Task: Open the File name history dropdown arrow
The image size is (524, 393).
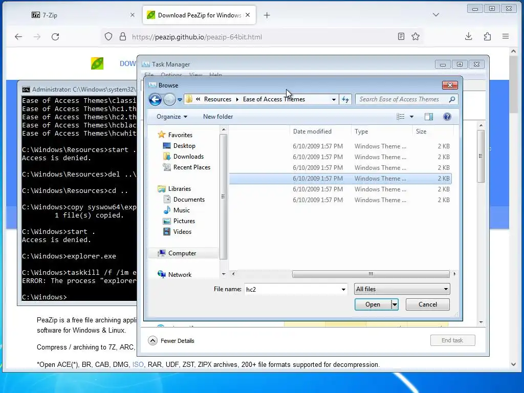Action: pyautogui.click(x=343, y=290)
